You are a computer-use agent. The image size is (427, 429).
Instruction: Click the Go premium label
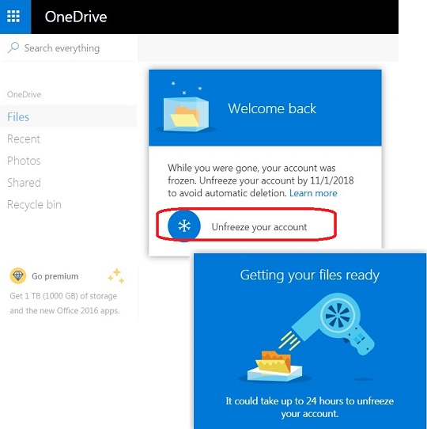(55, 276)
